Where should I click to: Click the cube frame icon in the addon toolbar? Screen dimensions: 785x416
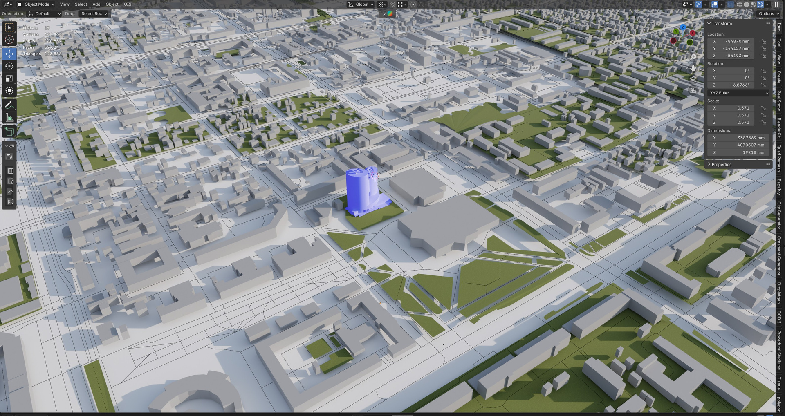click(11, 201)
